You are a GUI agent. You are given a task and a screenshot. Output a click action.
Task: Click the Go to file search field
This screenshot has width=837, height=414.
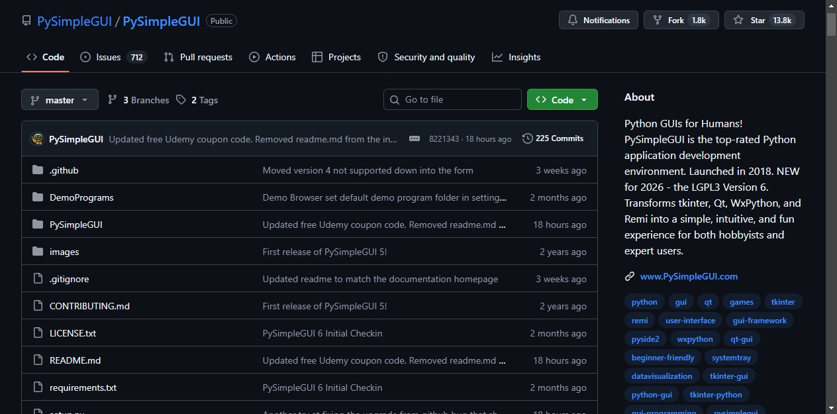coord(452,99)
